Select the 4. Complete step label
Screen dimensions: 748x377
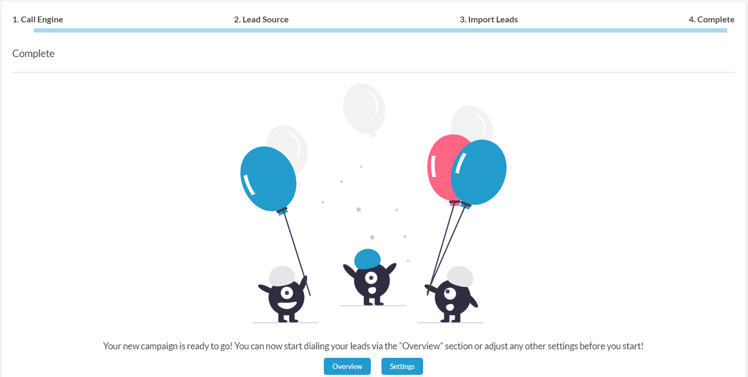click(711, 20)
